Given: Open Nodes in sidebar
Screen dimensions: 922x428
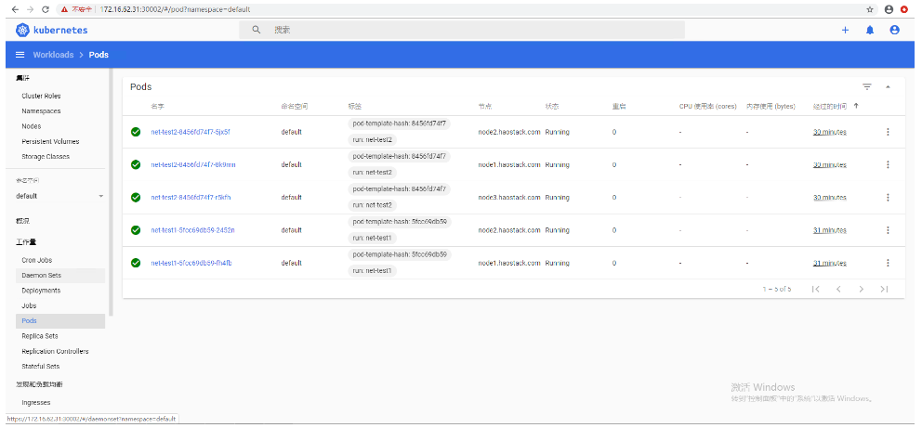Looking at the screenshot, I should pos(32,126).
